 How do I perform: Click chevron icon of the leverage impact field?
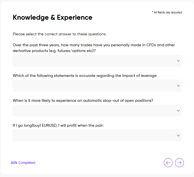click(x=178, y=86)
